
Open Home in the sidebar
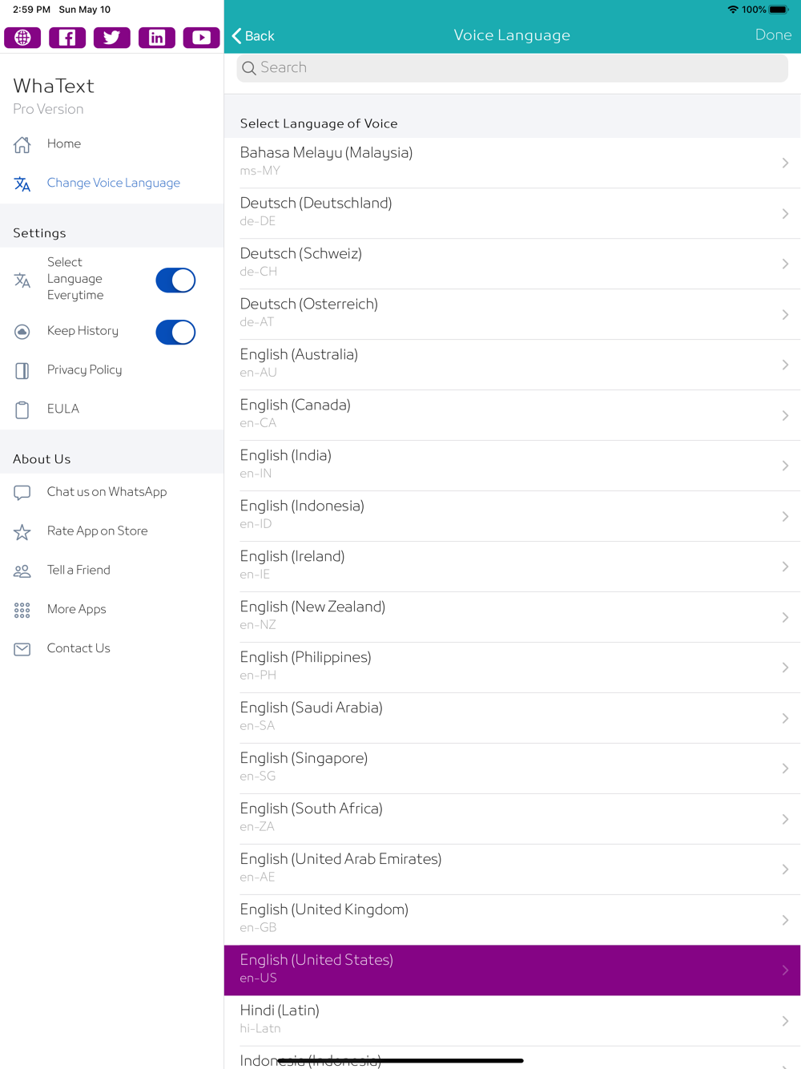coord(112,144)
